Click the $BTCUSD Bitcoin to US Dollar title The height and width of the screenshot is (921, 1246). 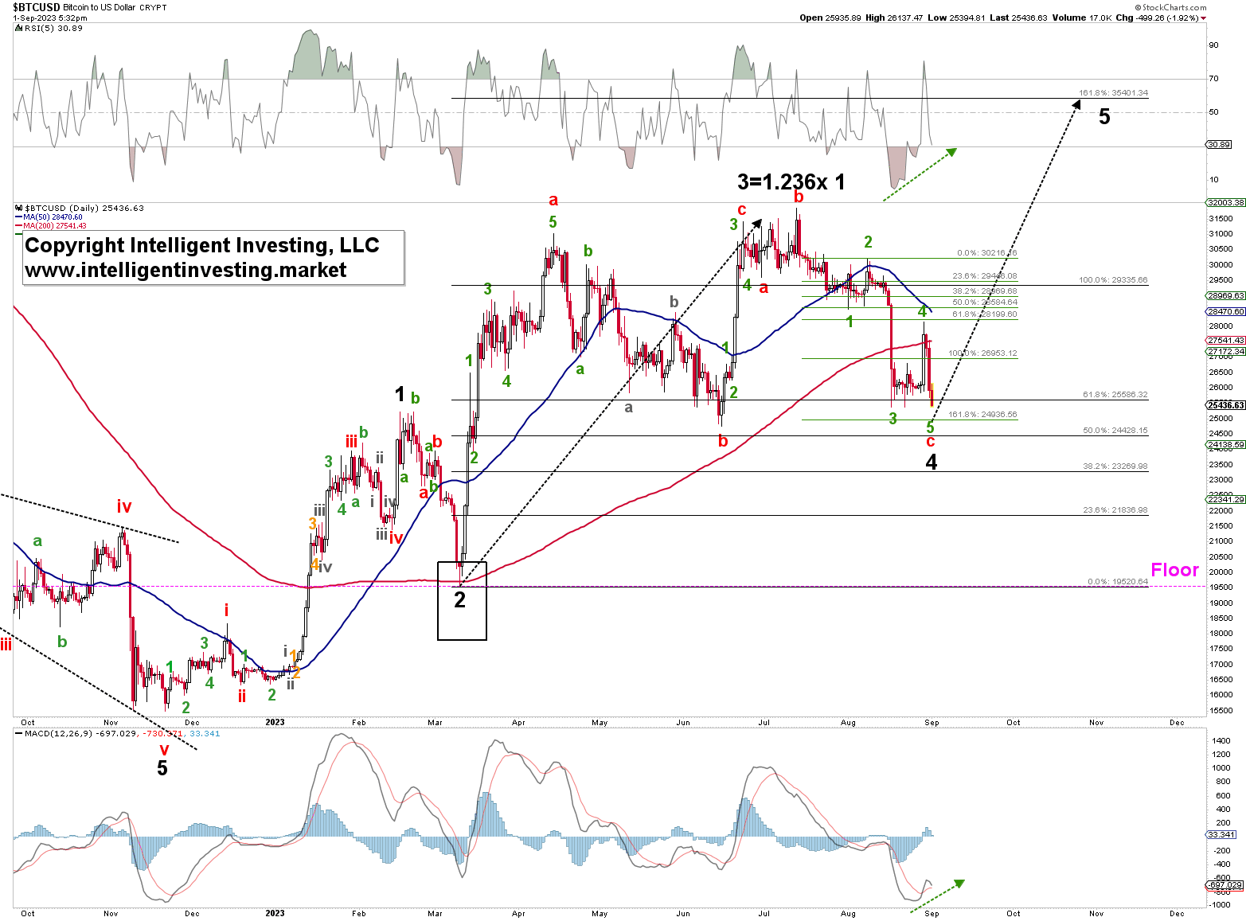pos(74,7)
